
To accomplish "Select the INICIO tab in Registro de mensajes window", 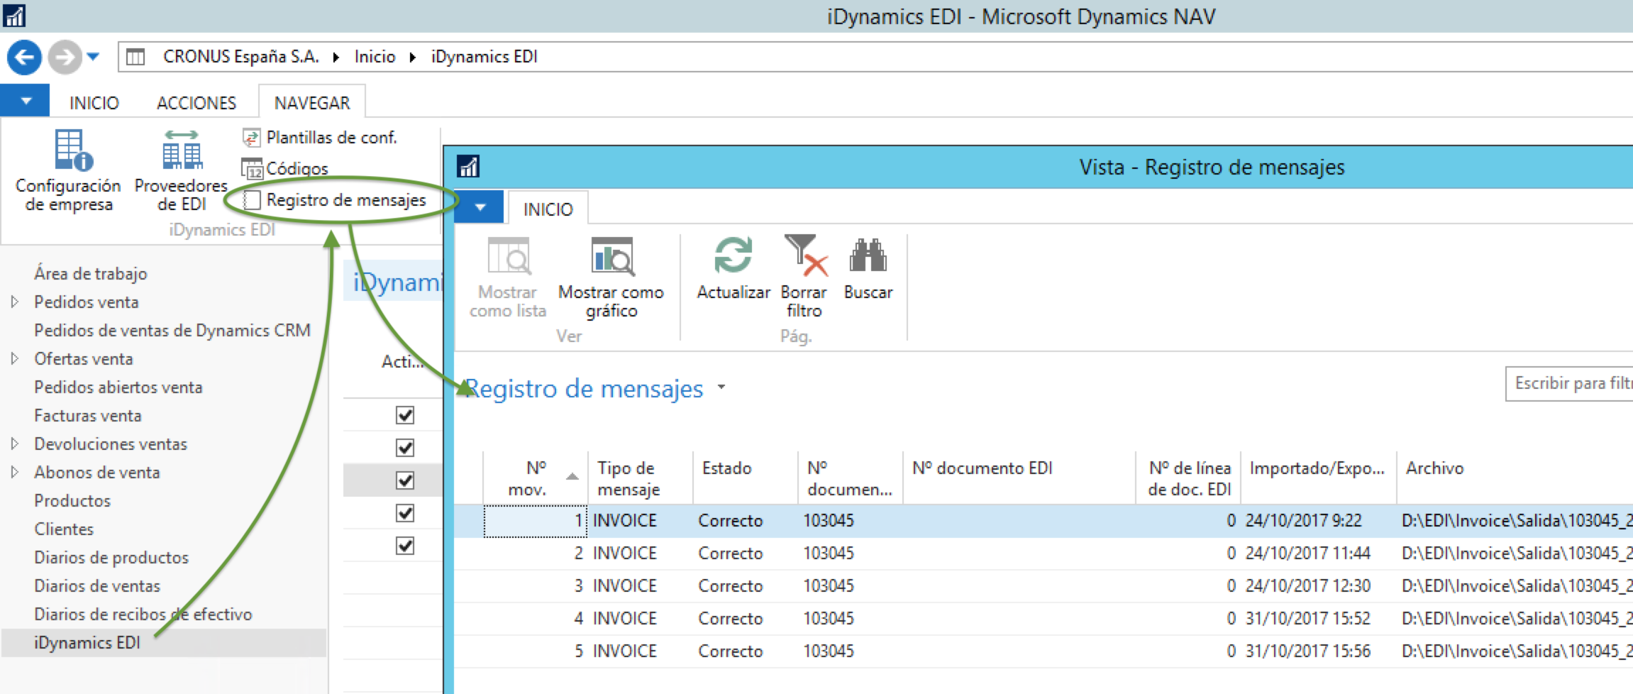I will (x=548, y=209).
